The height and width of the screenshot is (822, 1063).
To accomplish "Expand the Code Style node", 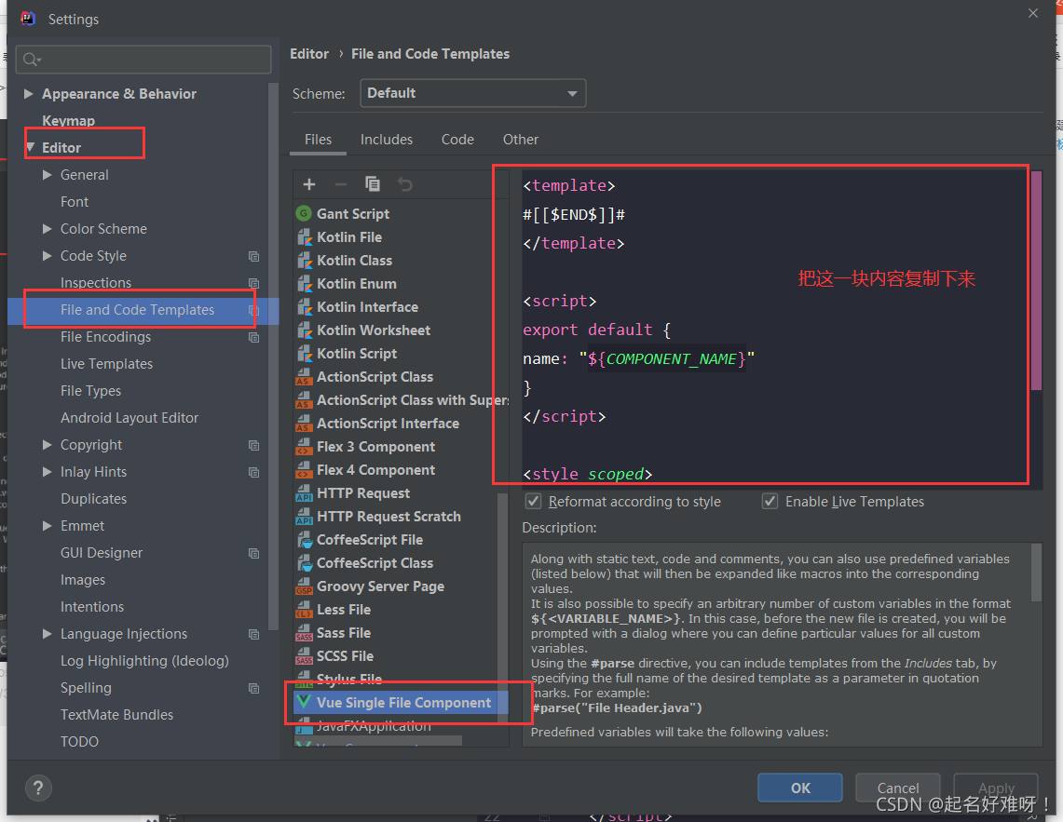I will tap(47, 255).
